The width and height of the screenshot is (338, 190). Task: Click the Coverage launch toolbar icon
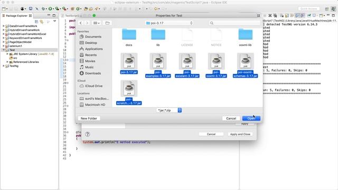click(57, 9)
